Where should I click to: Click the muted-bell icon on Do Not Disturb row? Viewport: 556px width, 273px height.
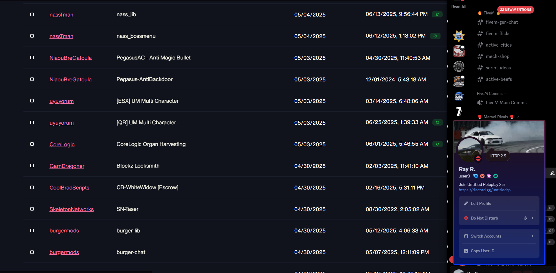coord(526,218)
